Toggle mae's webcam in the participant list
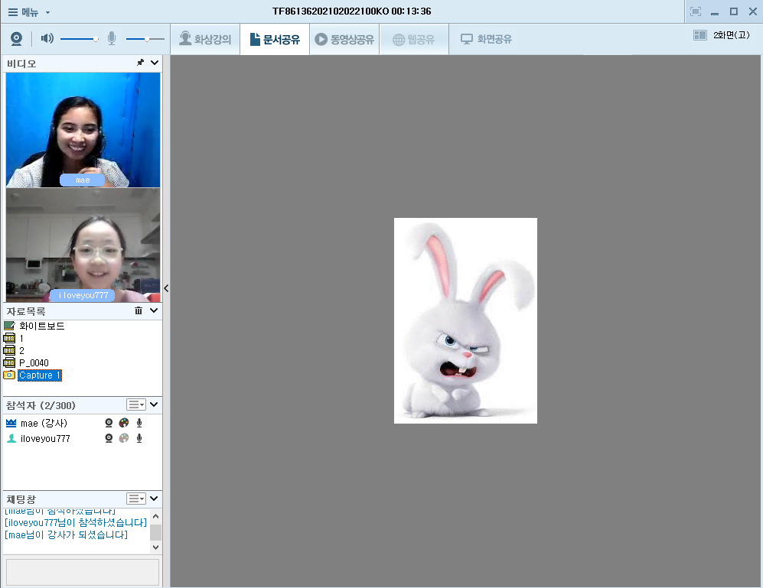 coord(109,423)
